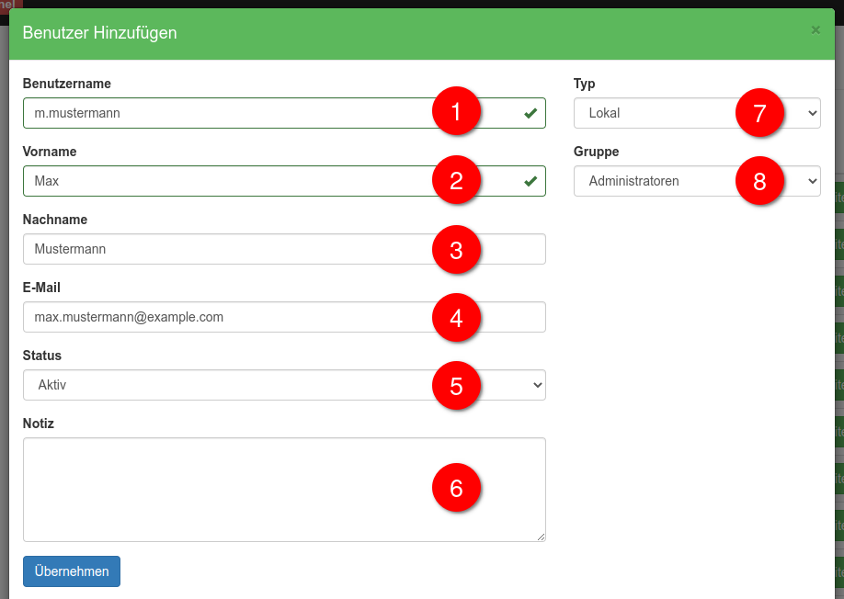Viewport: 844px width, 599px height.
Task: Click inside the empty Notiz text area
Action: point(230,489)
